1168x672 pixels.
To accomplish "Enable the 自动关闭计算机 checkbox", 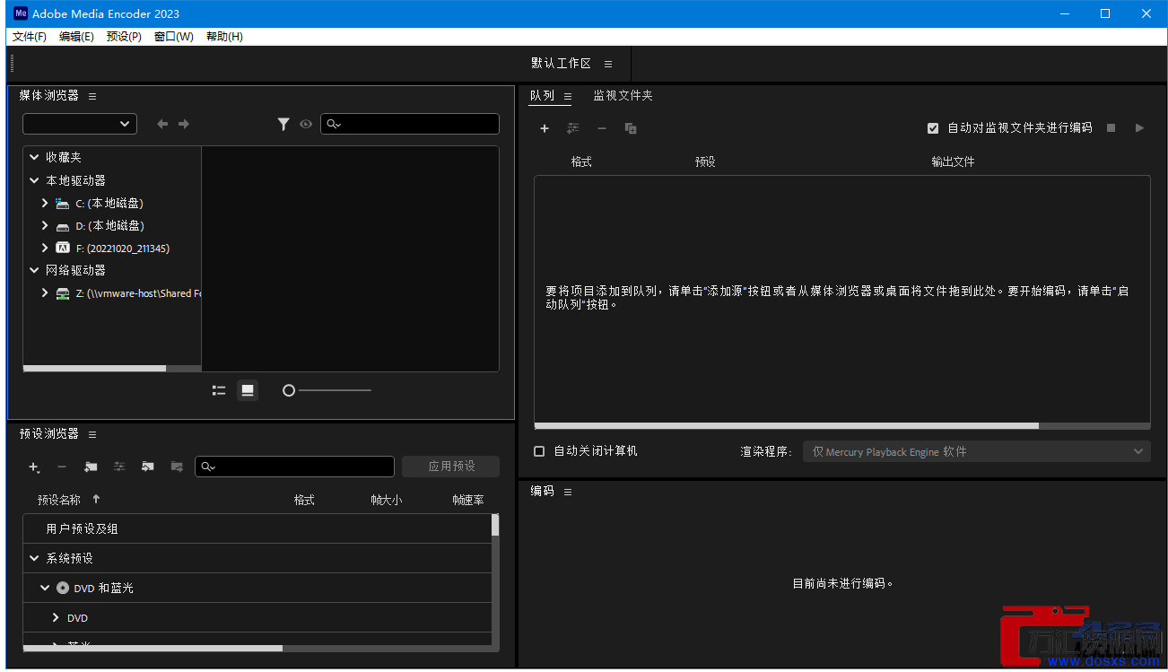I will click(539, 451).
